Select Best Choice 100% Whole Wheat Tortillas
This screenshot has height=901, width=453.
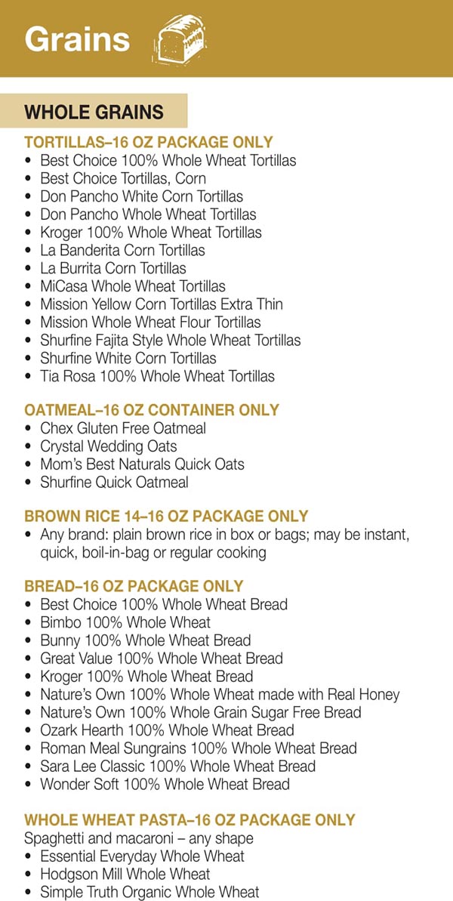(x=168, y=160)
